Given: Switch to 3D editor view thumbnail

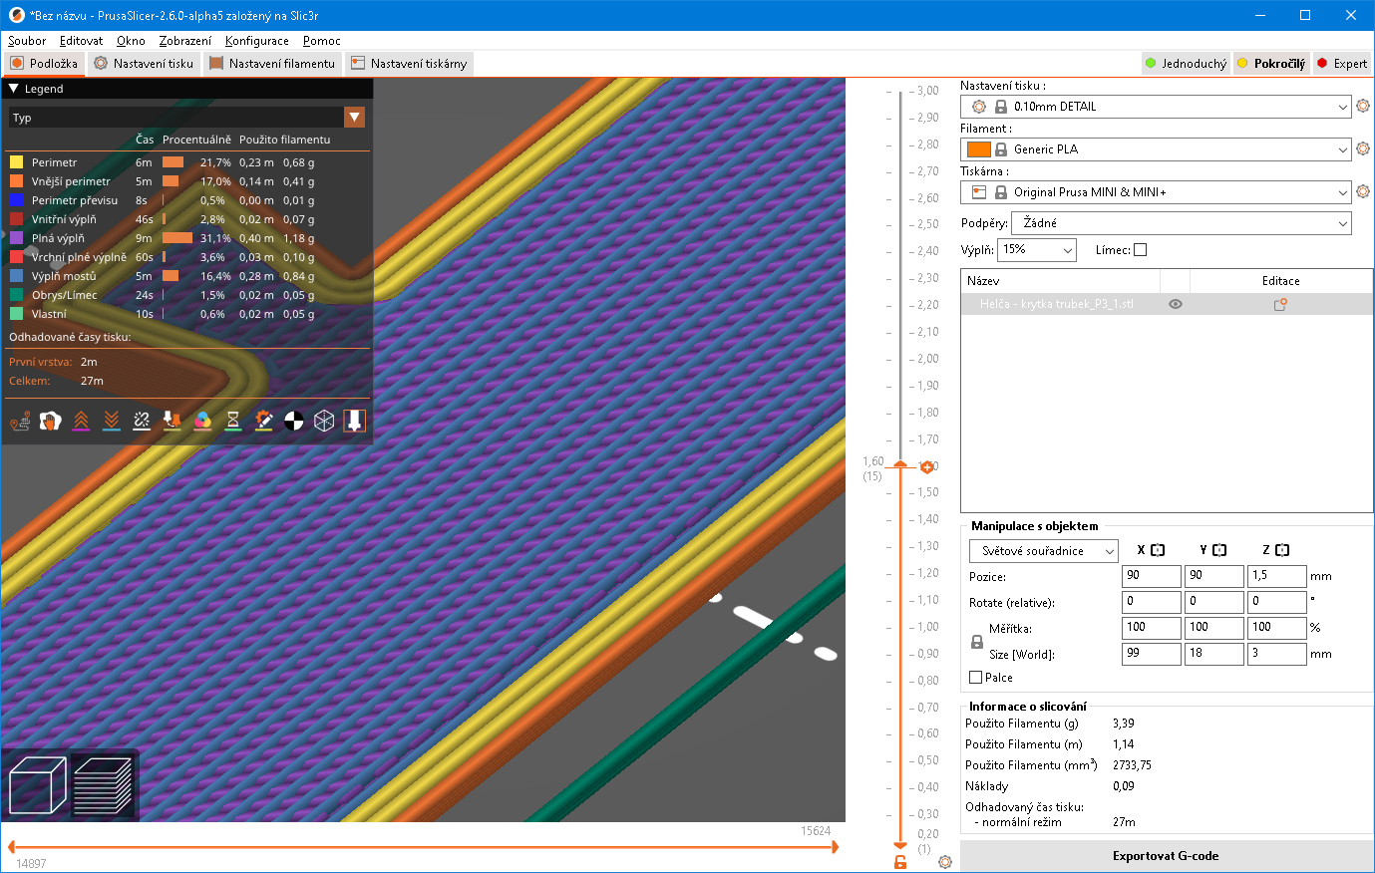Looking at the screenshot, I should pos(37,784).
